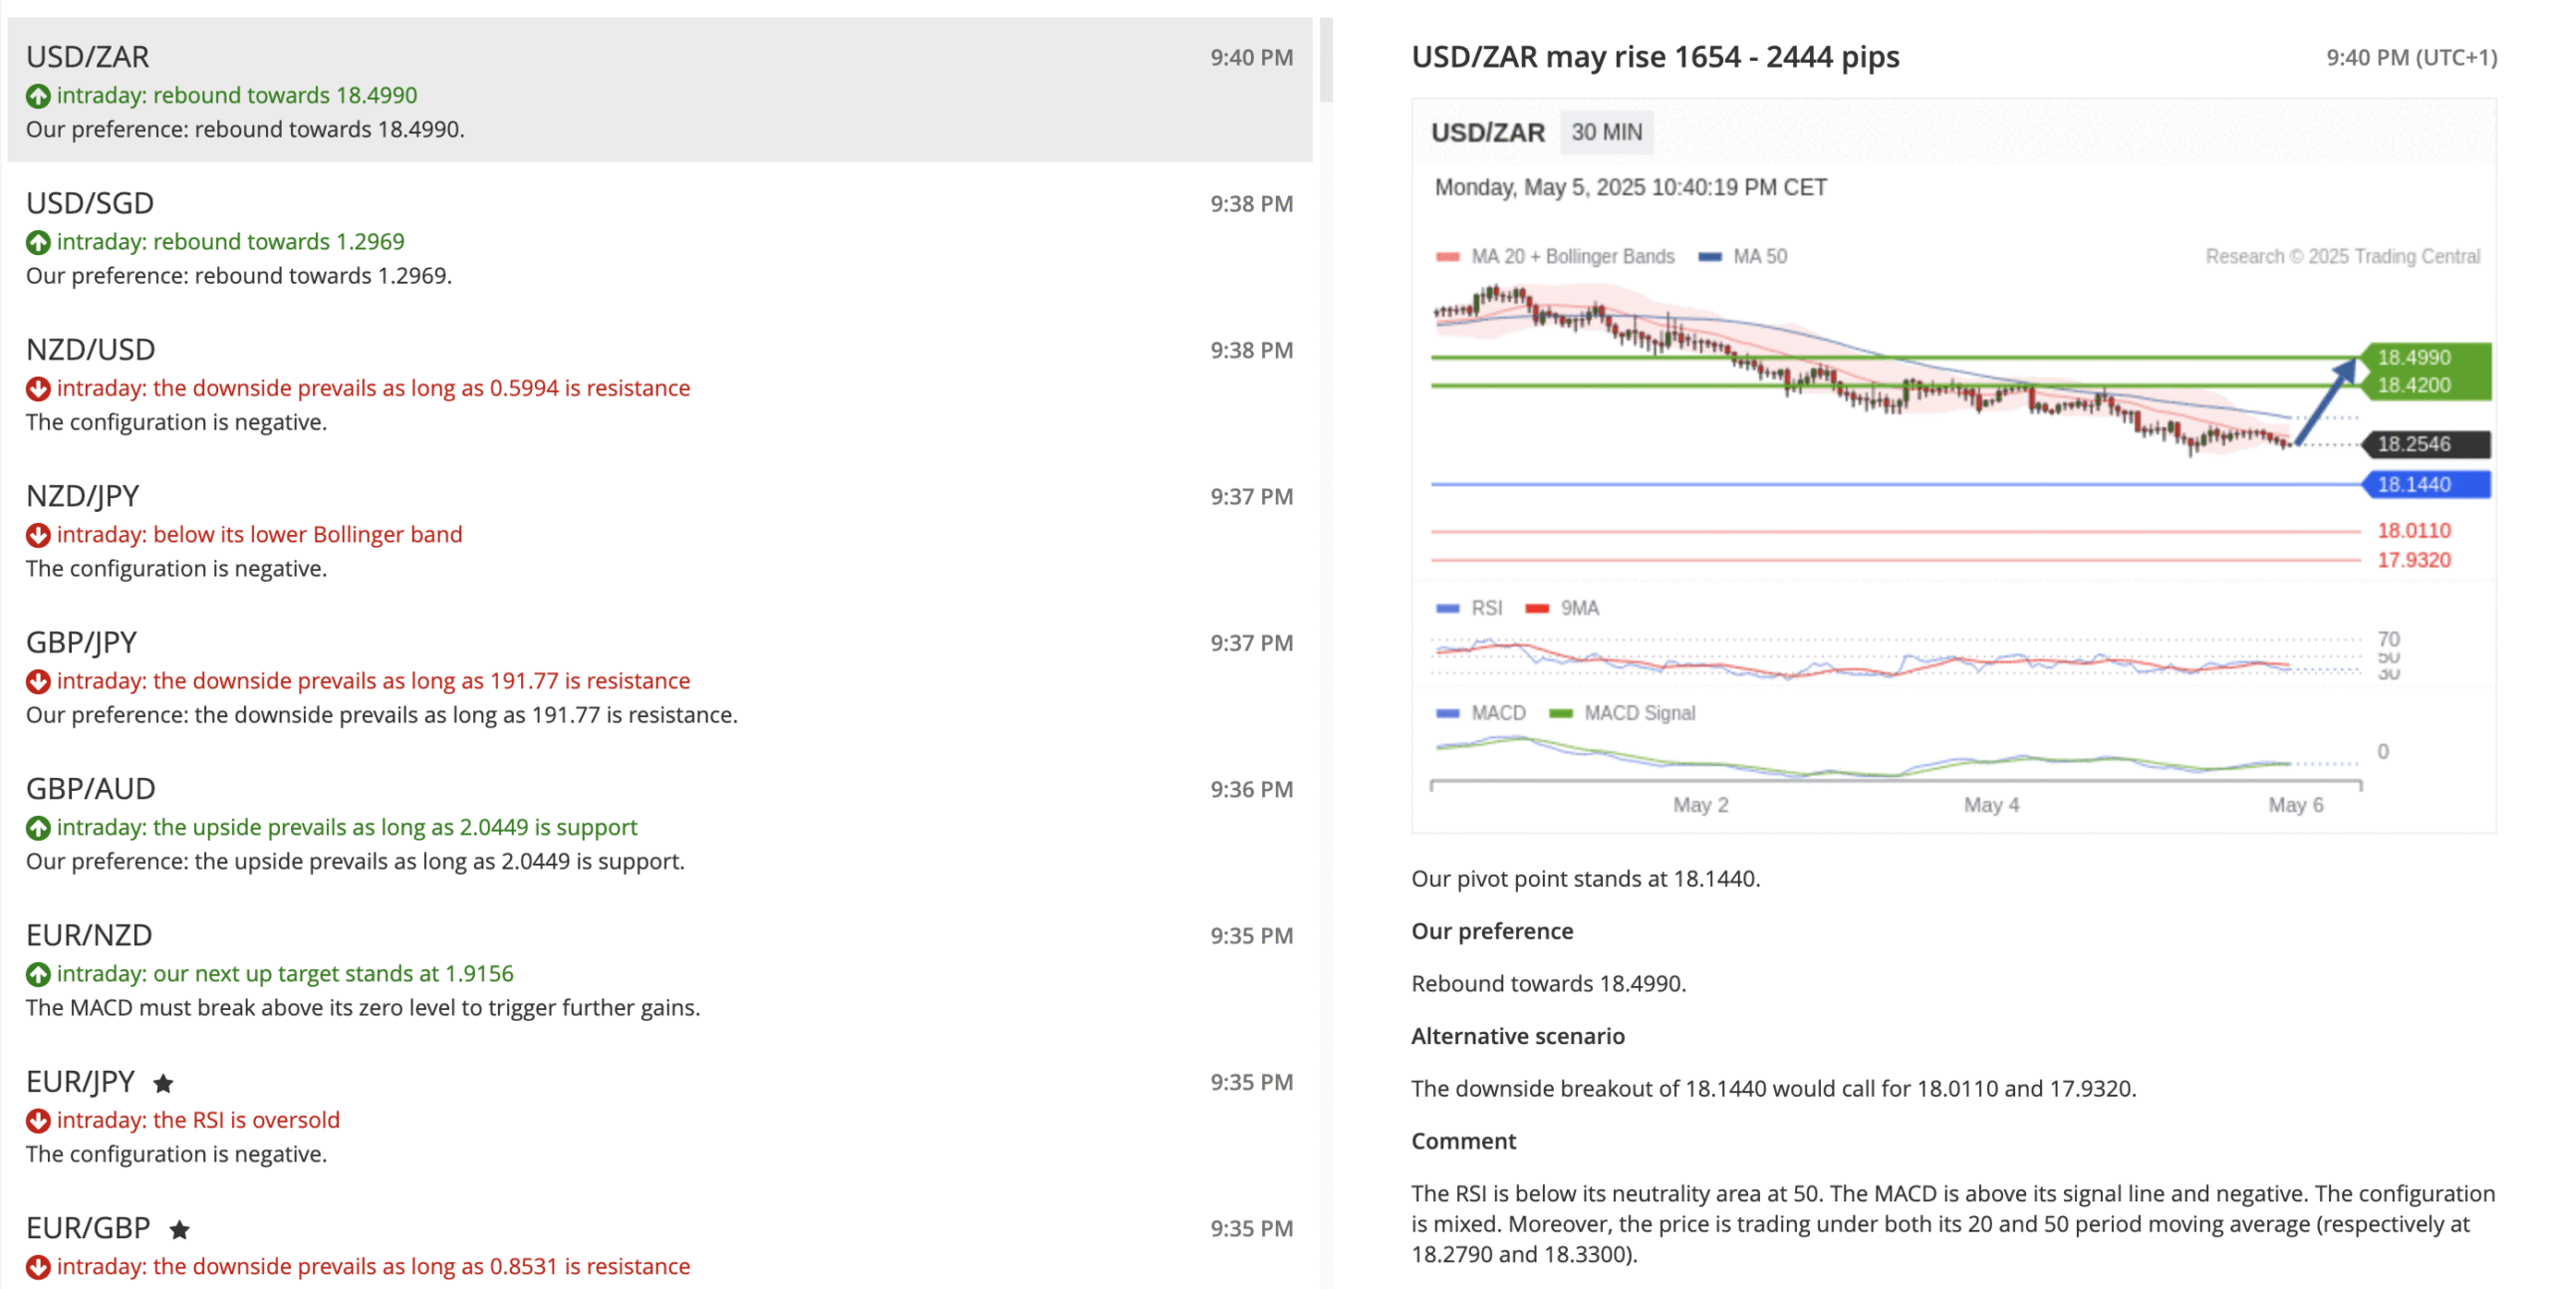Screen dimensions: 2550x1289
Task: Click 'intraday: rebound towards 1.2969' headline
Action: tap(231, 242)
